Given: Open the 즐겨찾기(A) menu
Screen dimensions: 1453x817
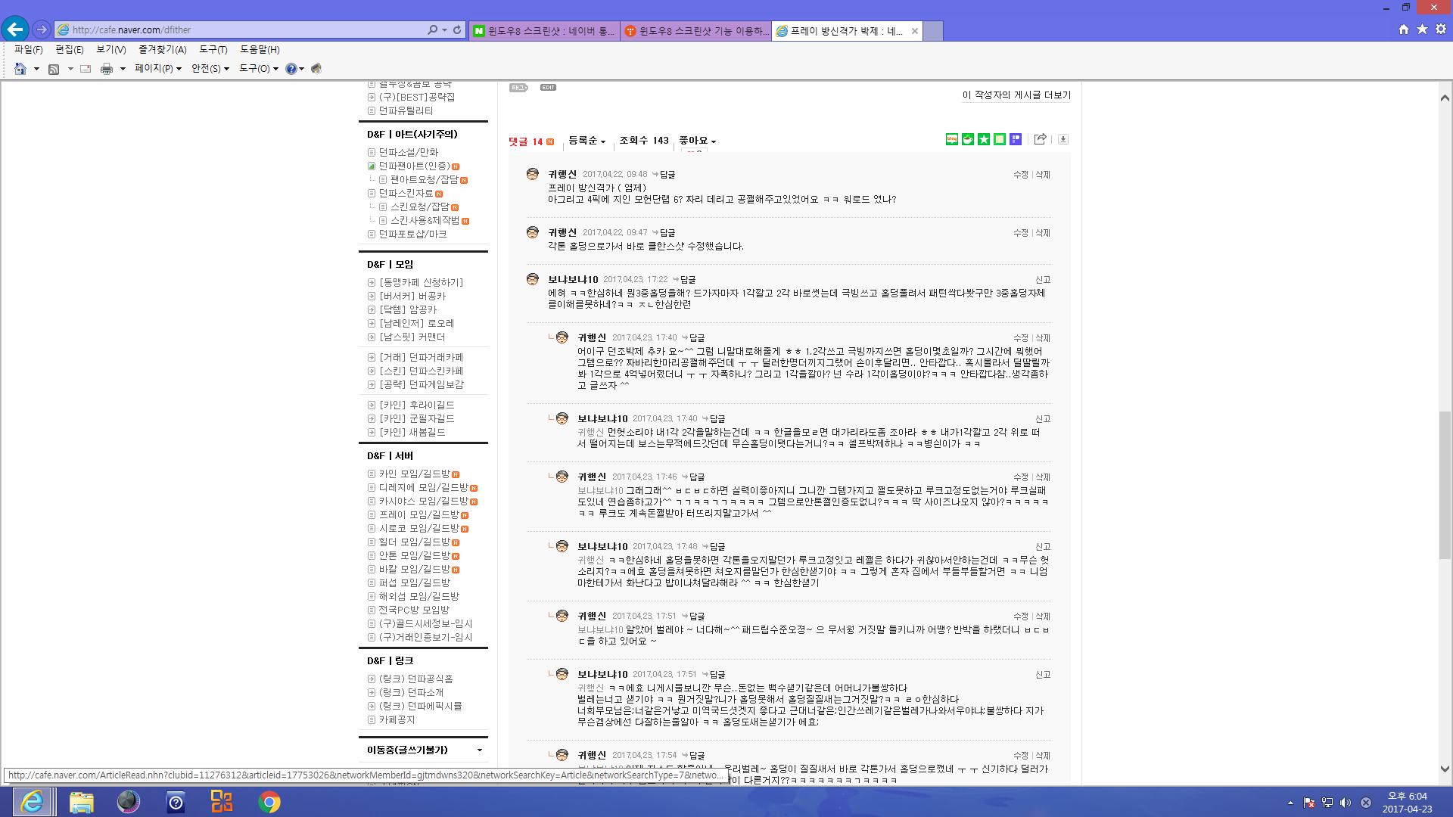Looking at the screenshot, I should tap(162, 49).
